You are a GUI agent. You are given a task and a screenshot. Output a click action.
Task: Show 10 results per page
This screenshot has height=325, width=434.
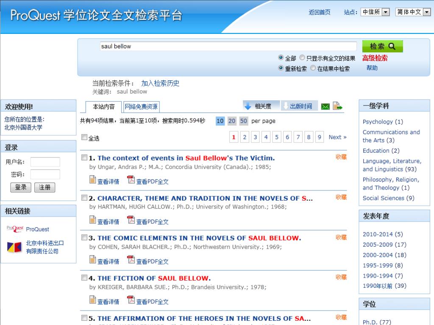point(220,121)
